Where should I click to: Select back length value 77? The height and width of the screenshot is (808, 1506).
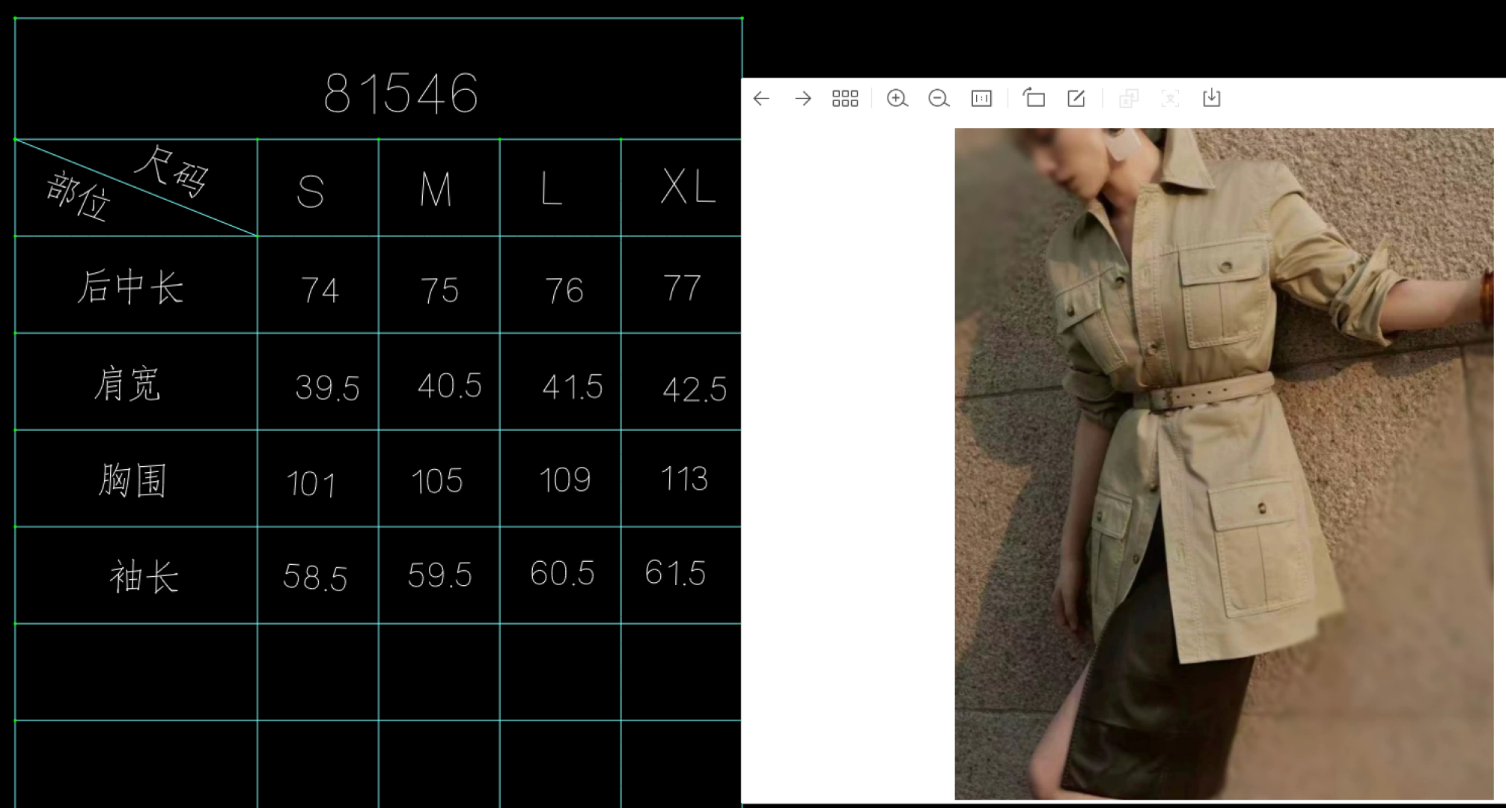pyautogui.click(x=682, y=288)
